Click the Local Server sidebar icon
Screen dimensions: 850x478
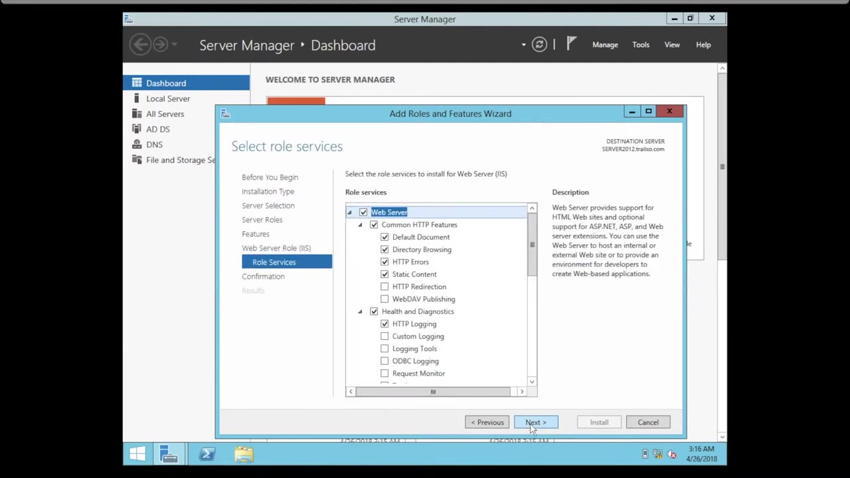pyautogui.click(x=137, y=98)
